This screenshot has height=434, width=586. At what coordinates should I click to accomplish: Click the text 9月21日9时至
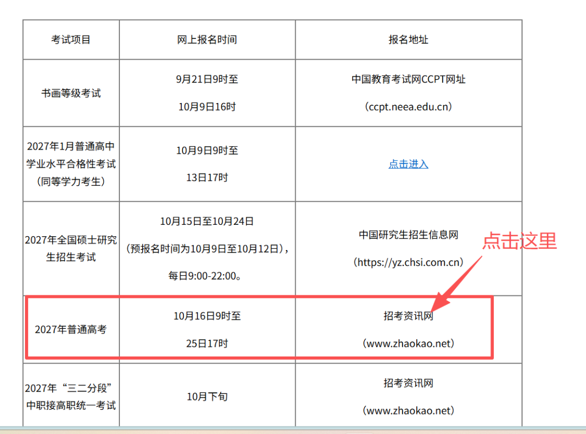[207, 79]
